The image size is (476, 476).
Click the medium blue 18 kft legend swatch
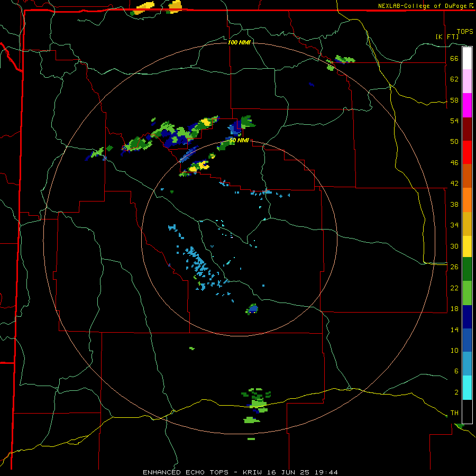tap(467, 340)
